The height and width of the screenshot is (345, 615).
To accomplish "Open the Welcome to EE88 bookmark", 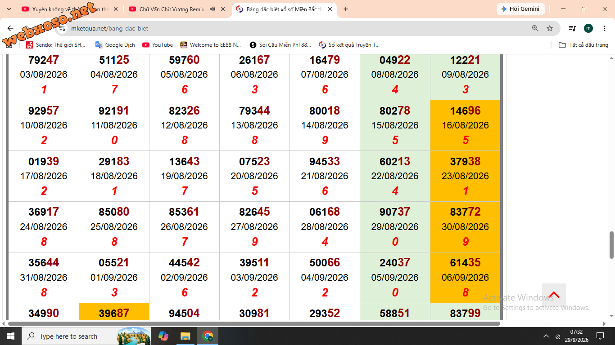I will 211,45.
